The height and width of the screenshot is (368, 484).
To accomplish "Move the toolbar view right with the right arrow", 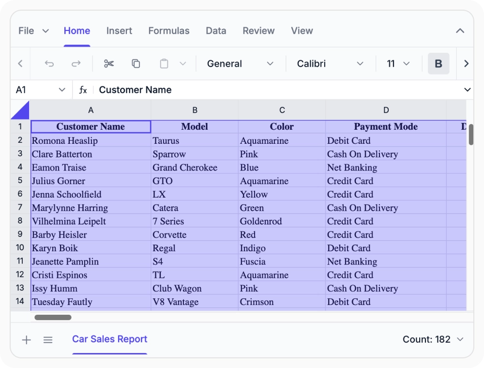I will pyautogui.click(x=466, y=63).
